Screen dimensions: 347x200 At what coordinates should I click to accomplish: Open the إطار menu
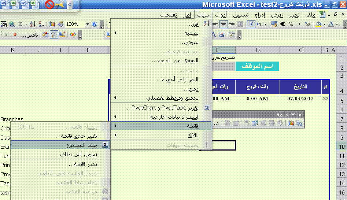pos(187,15)
